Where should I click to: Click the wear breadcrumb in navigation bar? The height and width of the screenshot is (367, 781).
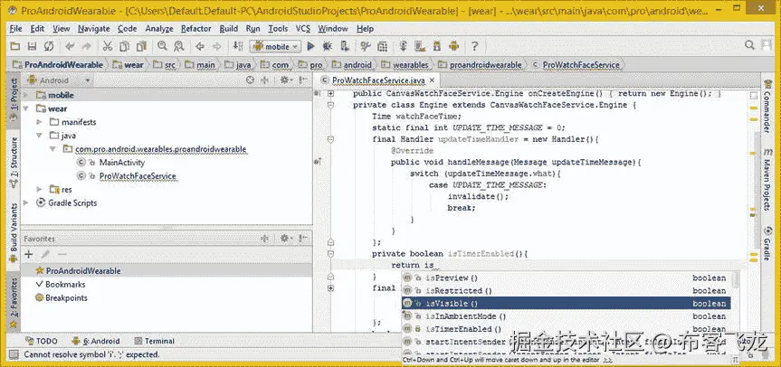[129, 65]
